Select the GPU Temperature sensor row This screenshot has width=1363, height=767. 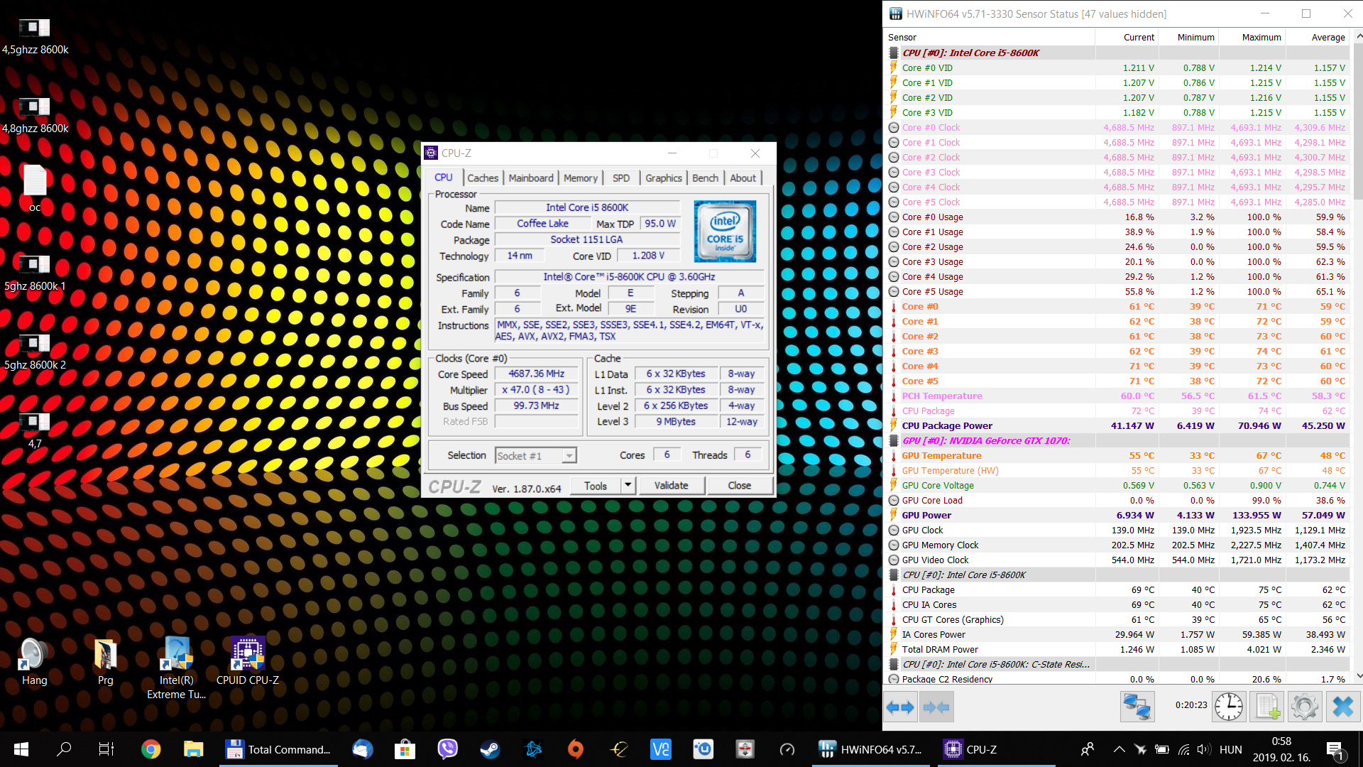click(x=1117, y=456)
